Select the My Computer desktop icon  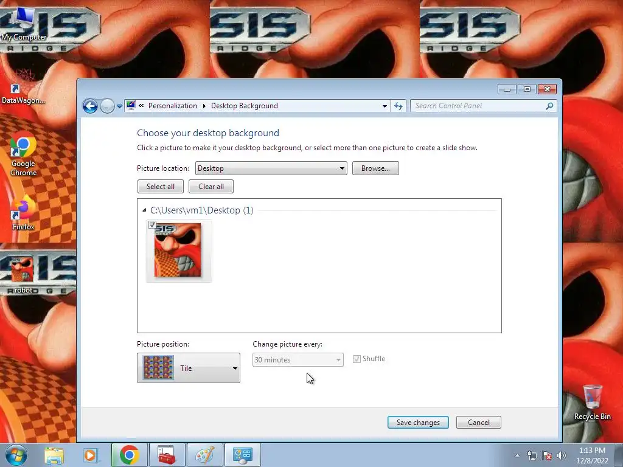click(24, 25)
